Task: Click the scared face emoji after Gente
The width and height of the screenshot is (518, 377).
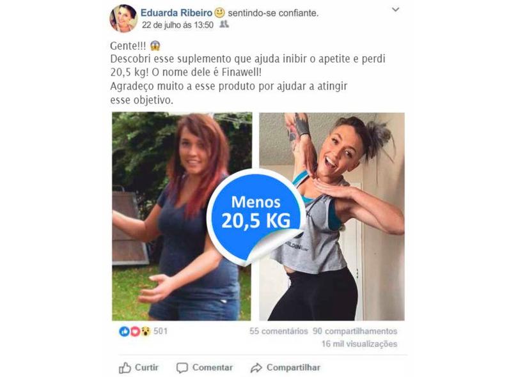Action: 155,45
